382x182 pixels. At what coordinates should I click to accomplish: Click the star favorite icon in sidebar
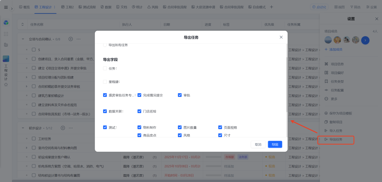click(x=6, y=85)
